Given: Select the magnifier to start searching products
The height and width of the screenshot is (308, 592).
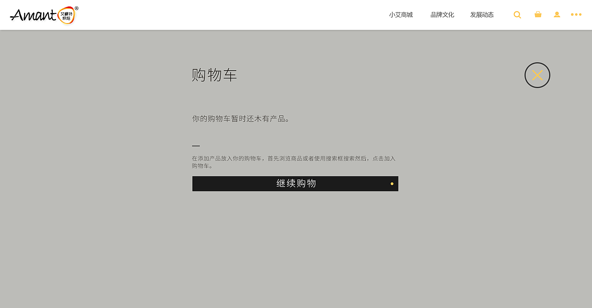Looking at the screenshot, I should tap(517, 14).
